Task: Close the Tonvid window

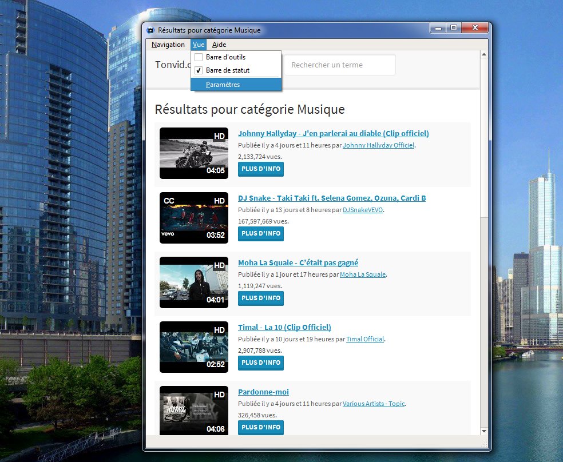Action: [475, 27]
